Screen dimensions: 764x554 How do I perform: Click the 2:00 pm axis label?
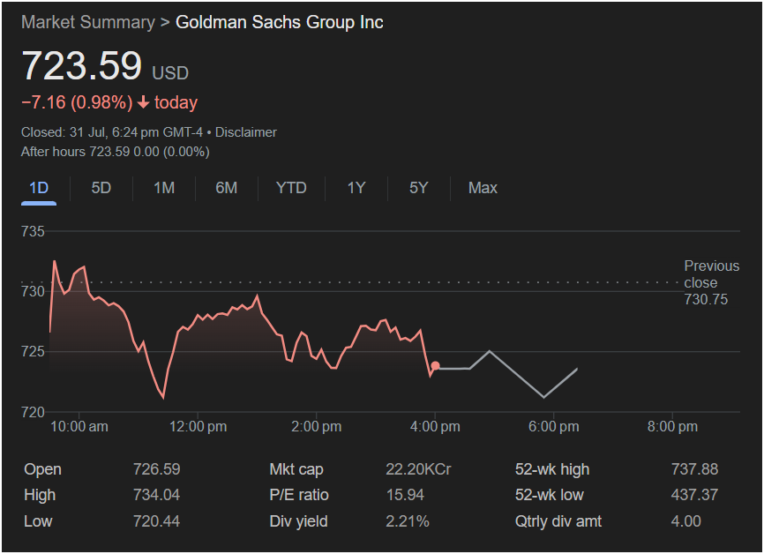tap(317, 427)
